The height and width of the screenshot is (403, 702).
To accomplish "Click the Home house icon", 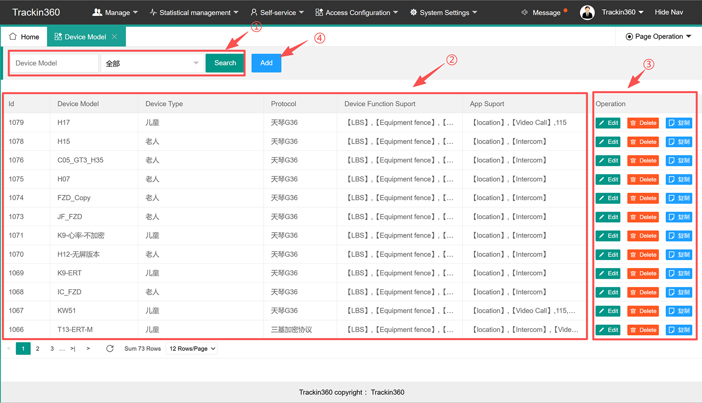I will (x=13, y=36).
